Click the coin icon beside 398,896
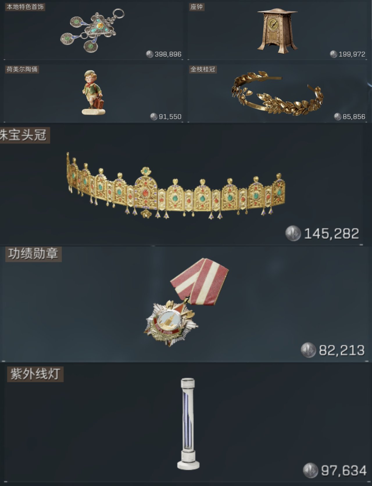This screenshot has height=486, width=372. [150, 54]
